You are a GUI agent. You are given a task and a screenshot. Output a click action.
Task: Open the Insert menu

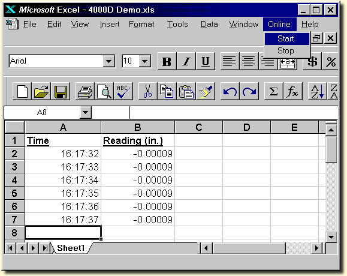[x=110, y=24]
